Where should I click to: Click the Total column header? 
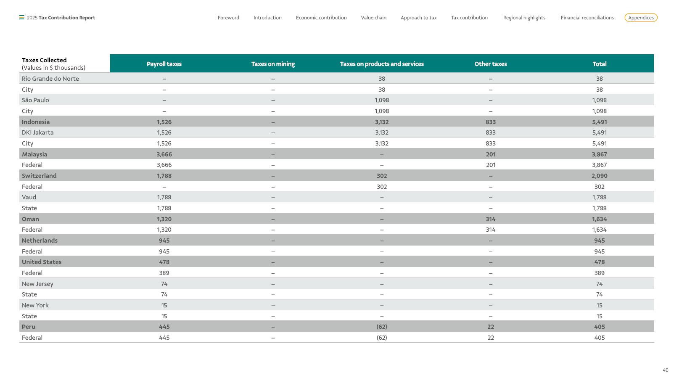pos(600,64)
